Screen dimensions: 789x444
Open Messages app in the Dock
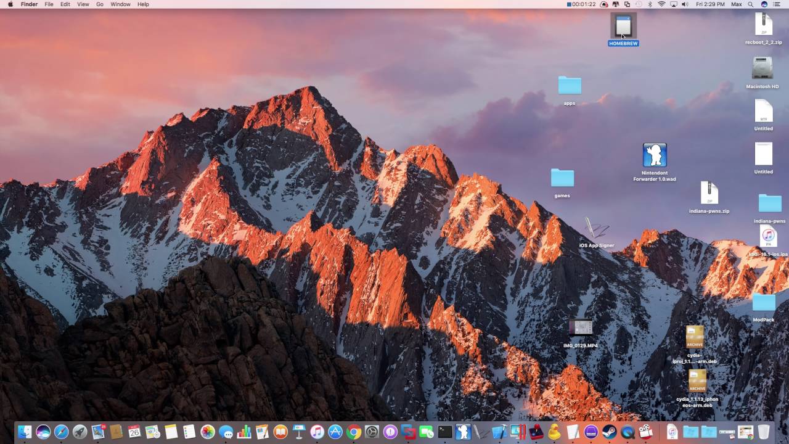point(226,432)
